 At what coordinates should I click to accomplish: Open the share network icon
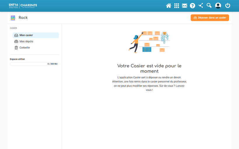201,6
